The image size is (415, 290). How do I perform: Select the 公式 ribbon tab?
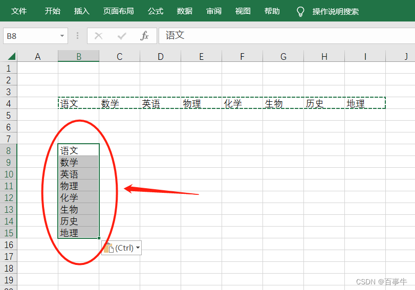click(x=156, y=11)
